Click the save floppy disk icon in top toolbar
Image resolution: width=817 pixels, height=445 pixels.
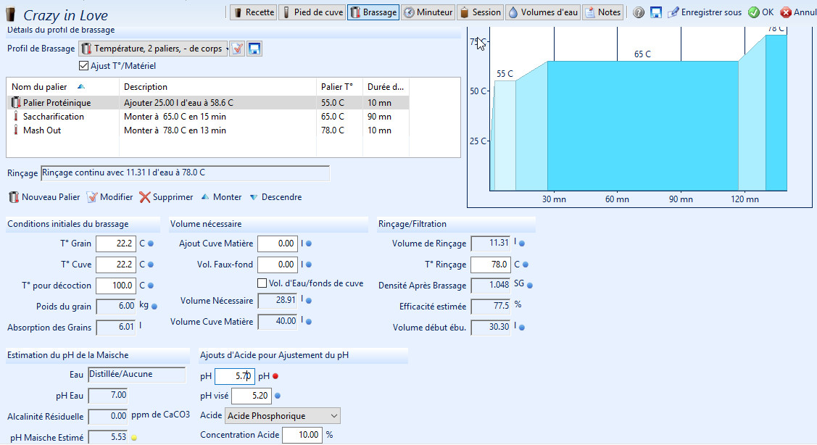(x=655, y=12)
